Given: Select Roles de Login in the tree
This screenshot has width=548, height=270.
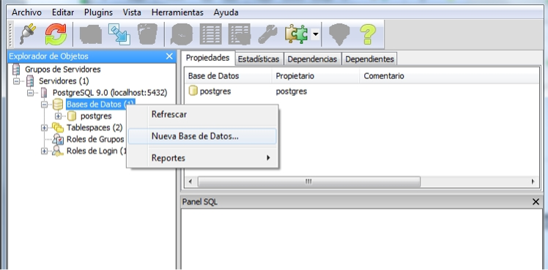Looking at the screenshot, I should (x=97, y=151).
